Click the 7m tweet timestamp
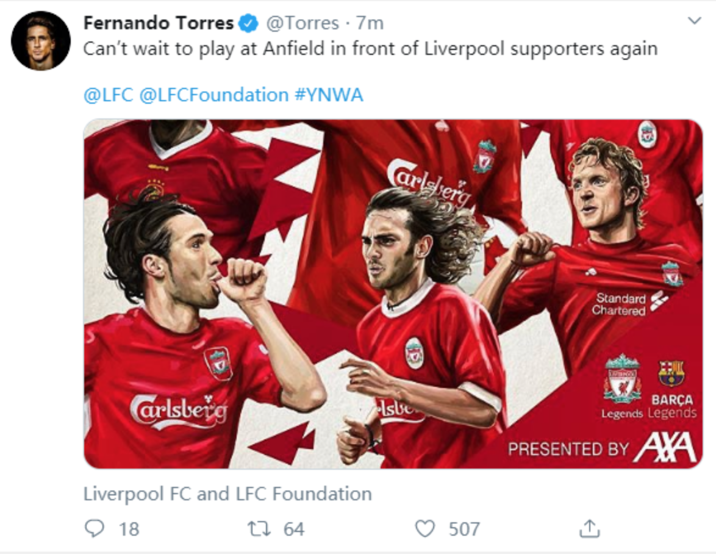The height and width of the screenshot is (554, 716). [x=370, y=23]
